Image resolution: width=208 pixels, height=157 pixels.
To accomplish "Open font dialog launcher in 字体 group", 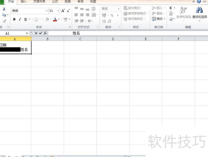I will [x=70, y=27].
